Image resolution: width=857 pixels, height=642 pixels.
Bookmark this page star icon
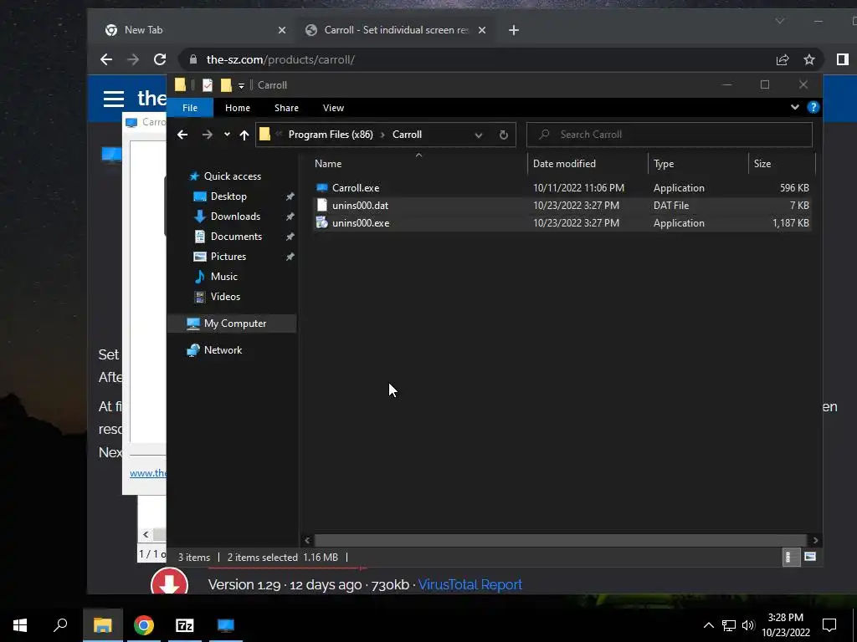coord(809,59)
